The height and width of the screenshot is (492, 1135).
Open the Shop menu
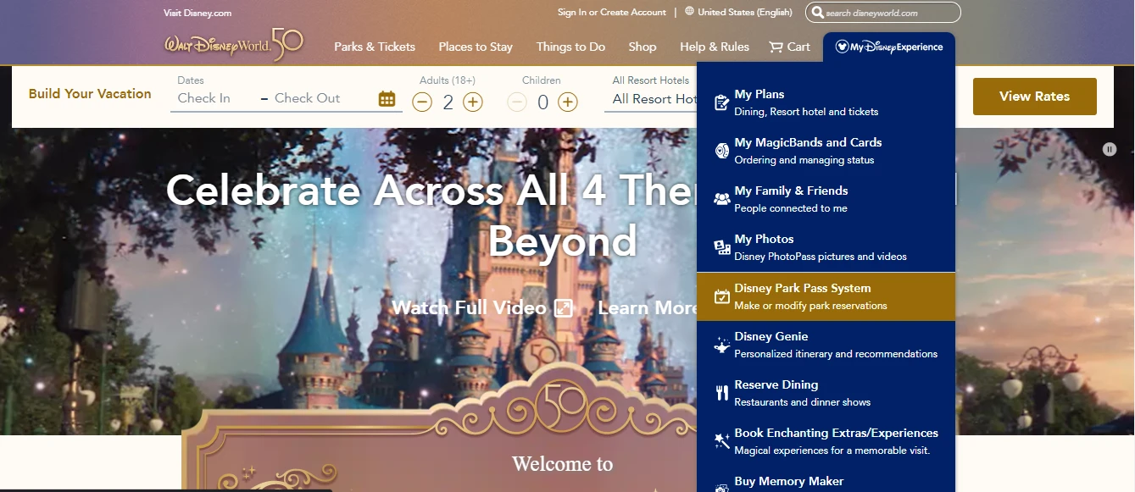point(643,47)
